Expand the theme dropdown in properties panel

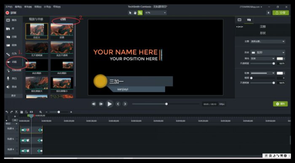point(268,41)
